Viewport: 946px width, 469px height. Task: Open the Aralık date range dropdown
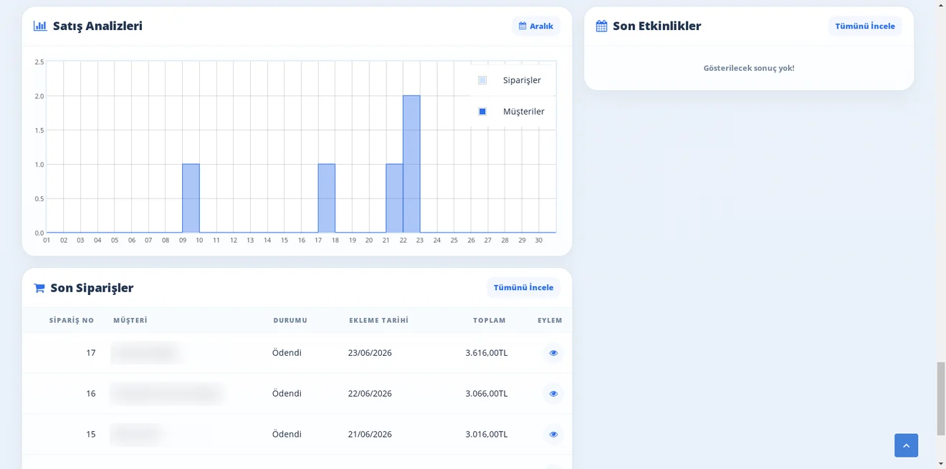coord(536,26)
